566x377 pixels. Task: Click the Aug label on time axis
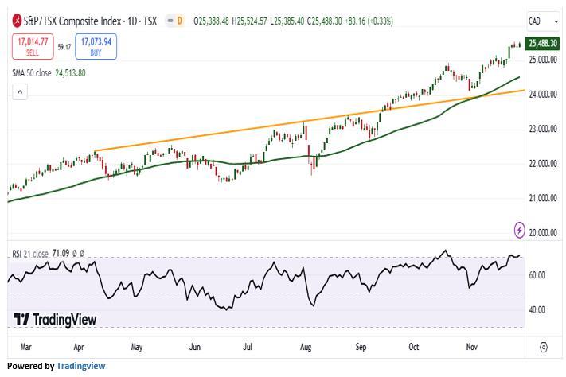(306, 347)
